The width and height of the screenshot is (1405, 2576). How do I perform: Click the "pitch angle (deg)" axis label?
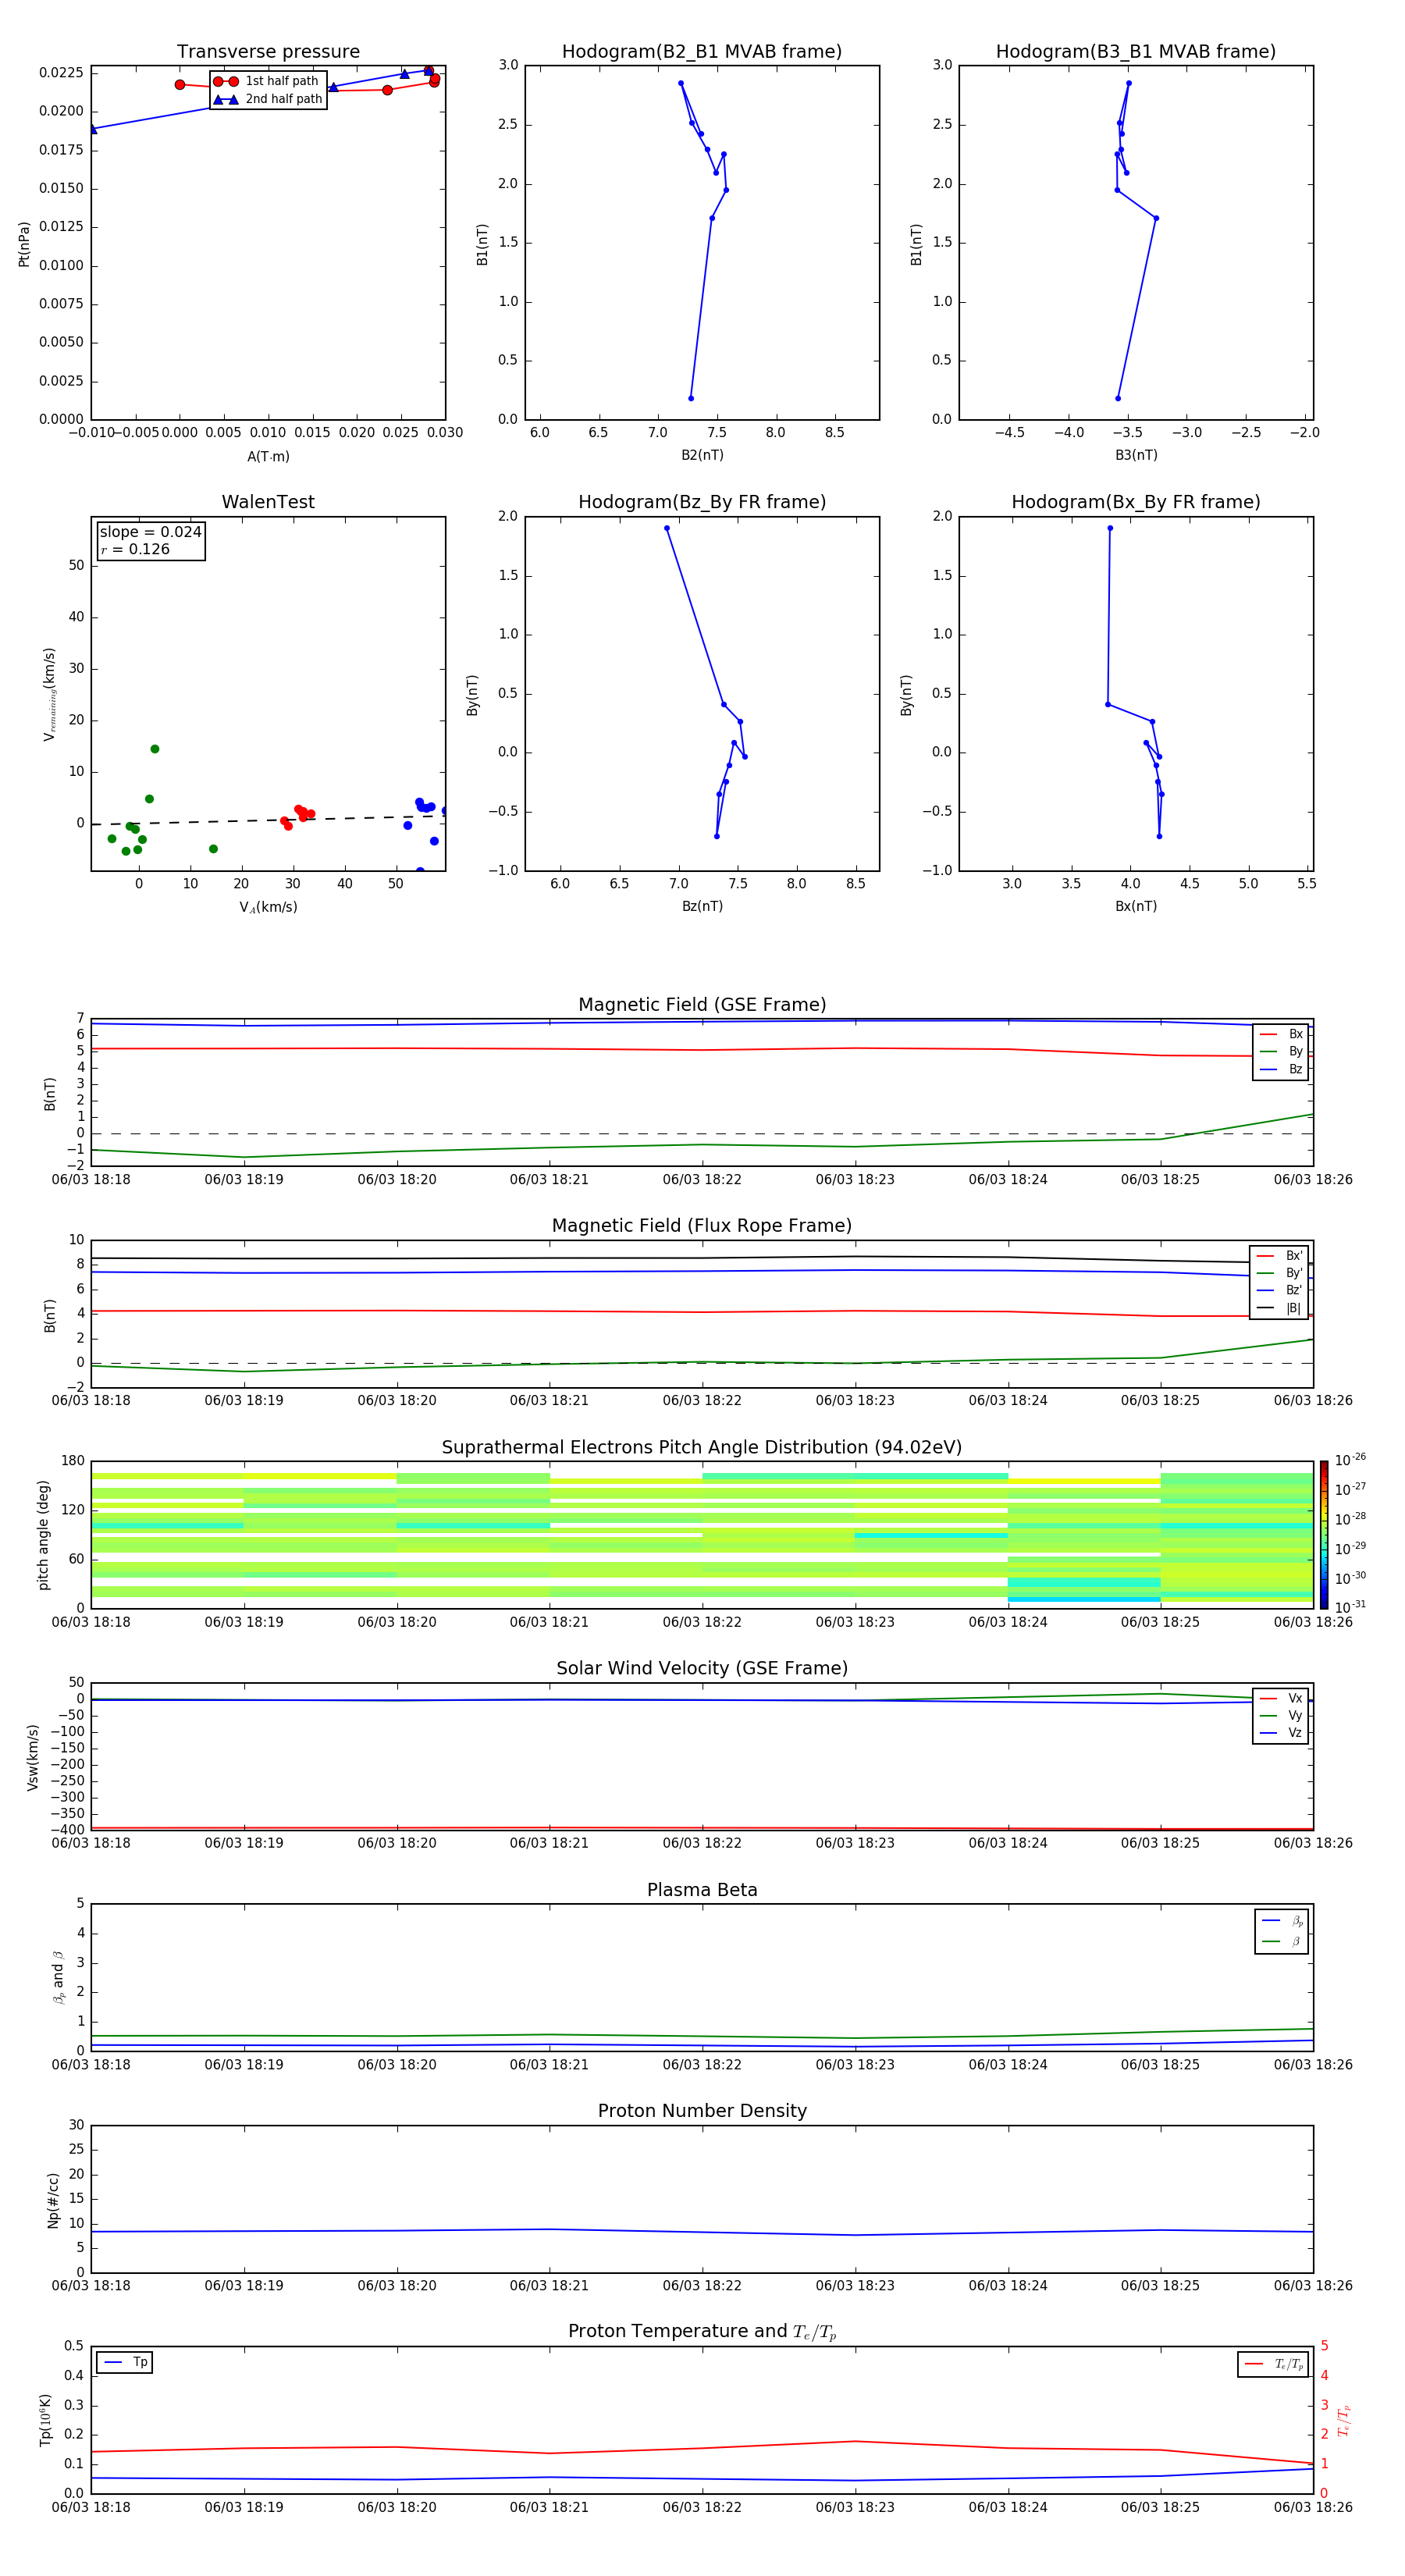43,1535
